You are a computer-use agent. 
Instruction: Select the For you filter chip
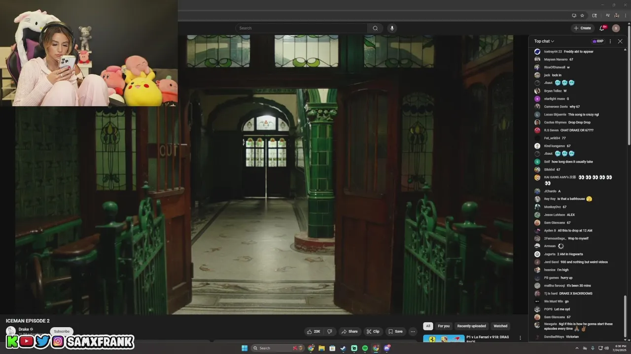click(x=444, y=326)
